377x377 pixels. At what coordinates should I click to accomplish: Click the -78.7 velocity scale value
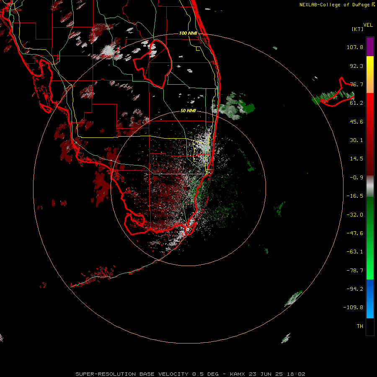[355, 271]
